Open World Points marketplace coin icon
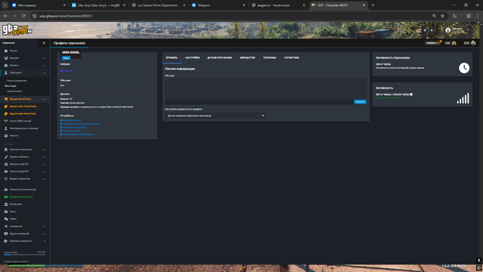The height and width of the screenshot is (272, 483). tap(6, 114)
